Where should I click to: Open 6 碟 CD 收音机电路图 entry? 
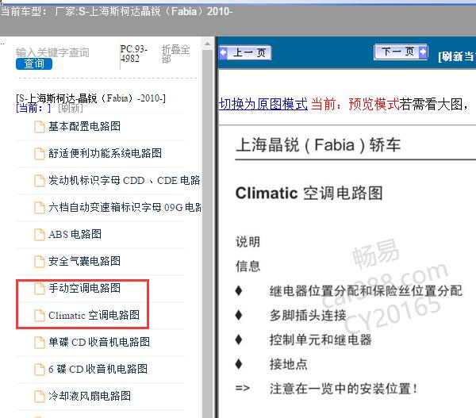(98, 369)
